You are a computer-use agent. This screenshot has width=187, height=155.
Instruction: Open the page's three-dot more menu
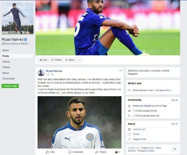tap(80, 60)
